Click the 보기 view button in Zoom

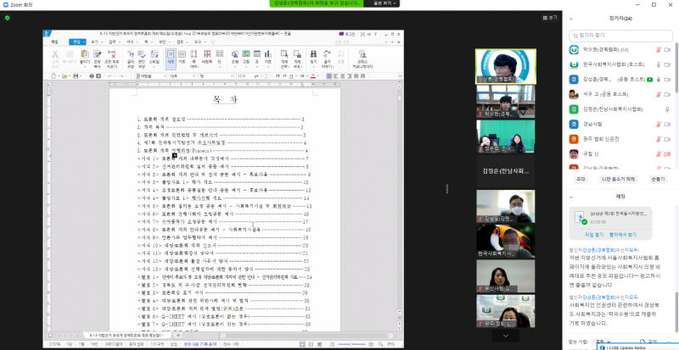(550, 18)
